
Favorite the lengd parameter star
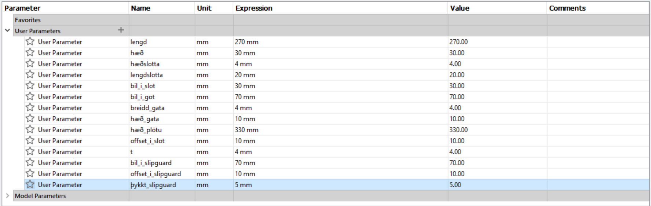click(30, 41)
